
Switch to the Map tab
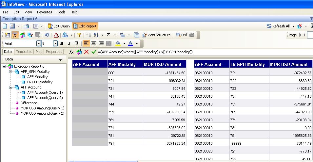point(39,52)
